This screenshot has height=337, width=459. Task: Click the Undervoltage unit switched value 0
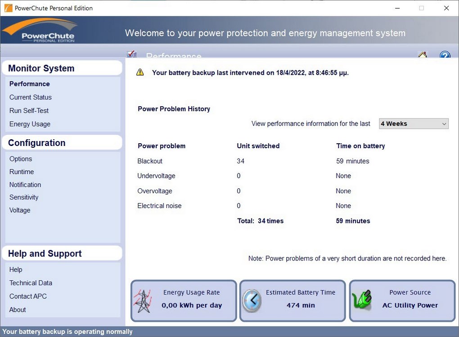[x=238, y=176]
